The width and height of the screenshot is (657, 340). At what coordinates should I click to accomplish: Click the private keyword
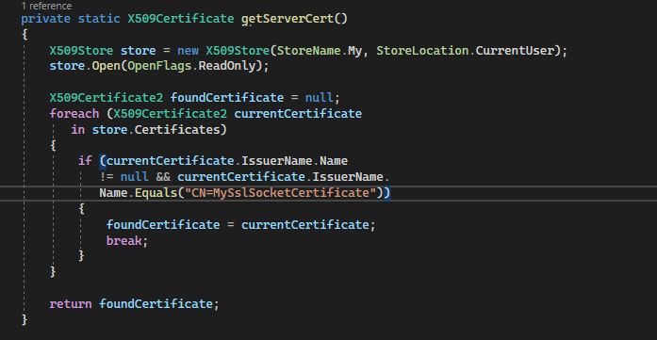point(45,19)
